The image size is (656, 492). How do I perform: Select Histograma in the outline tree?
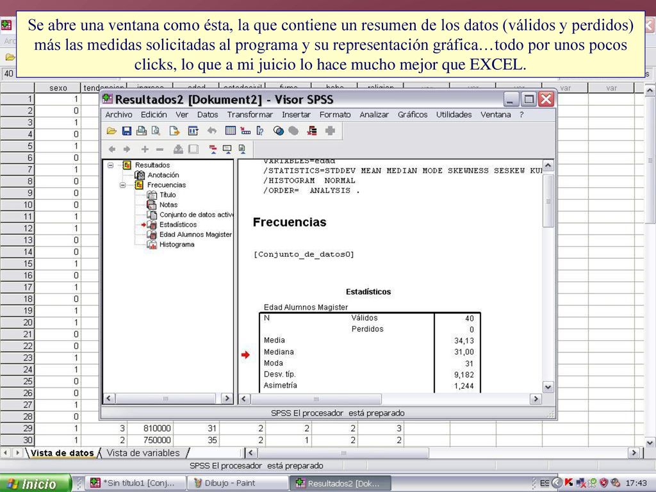[x=177, y=244]
